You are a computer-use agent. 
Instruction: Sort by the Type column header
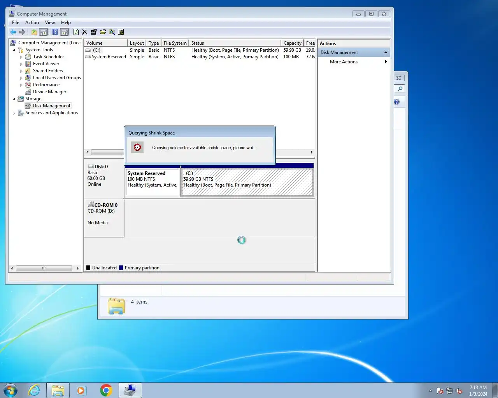point(154,43)
